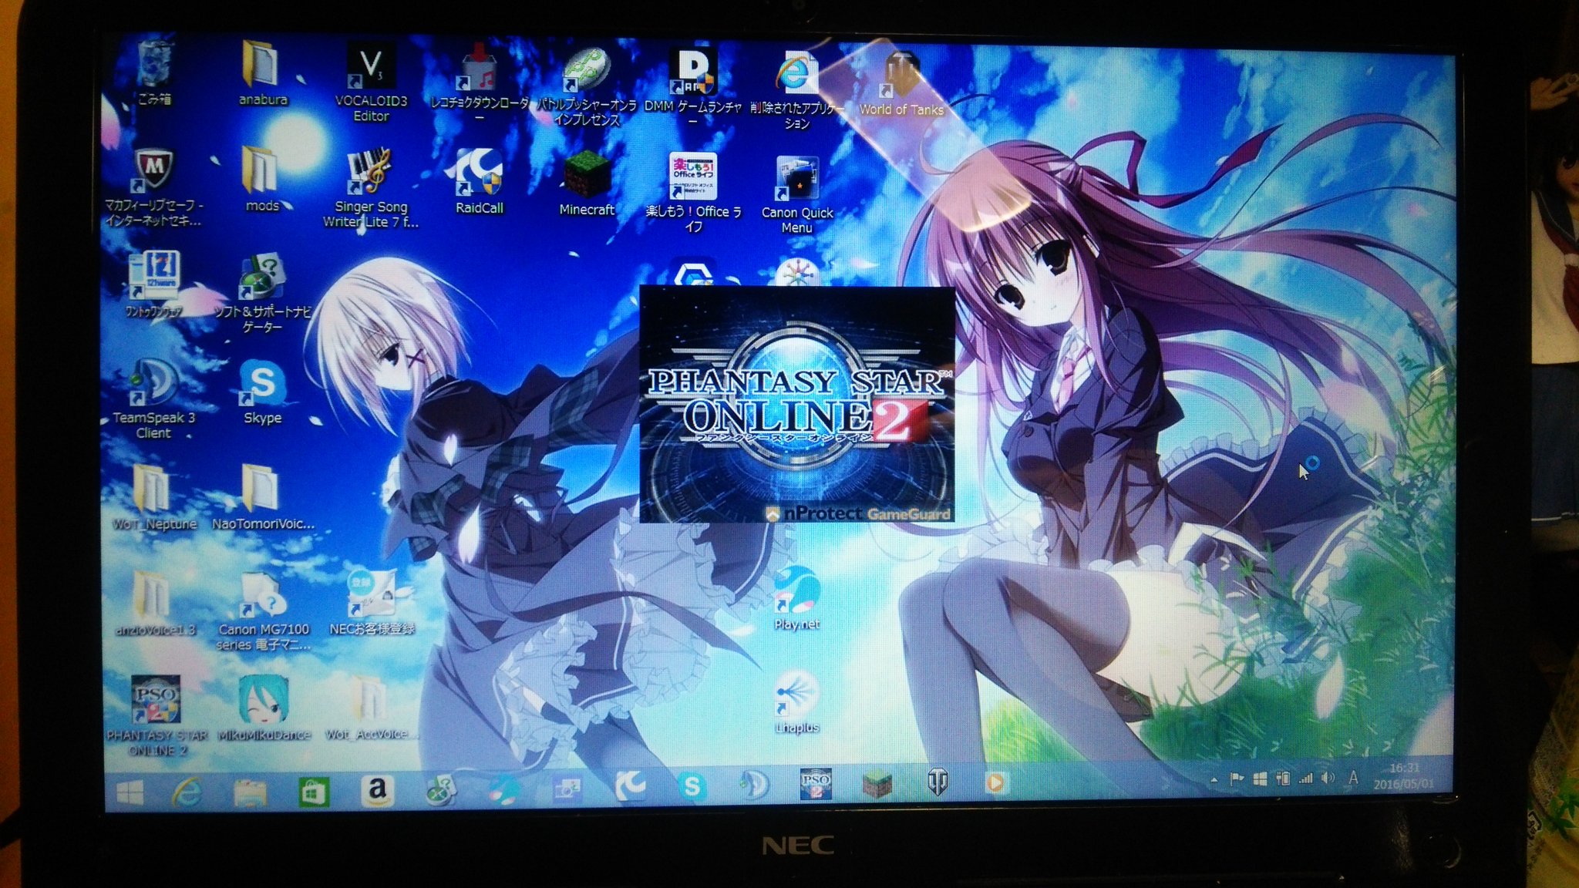Open NECお客様登録 desktop shortcut
Viewport: 1579px width, 888px height.
point(372,603)
